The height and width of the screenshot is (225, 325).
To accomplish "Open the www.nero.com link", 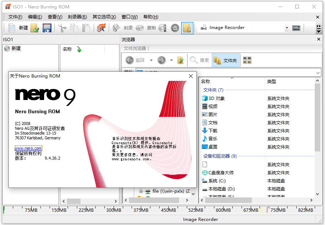I will tap(28, 148).
